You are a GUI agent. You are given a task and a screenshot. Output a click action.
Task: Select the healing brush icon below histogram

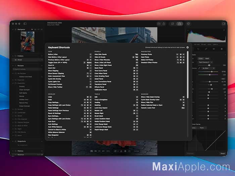[x=206, y=49]
